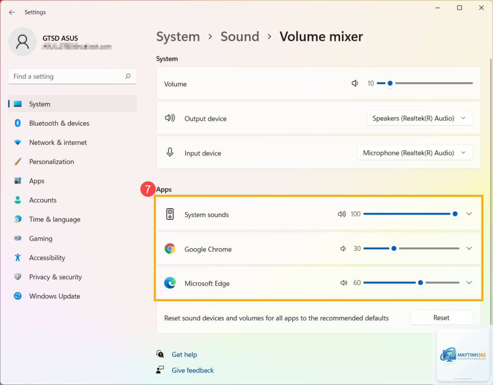Click the Google Chrome app icon
The height and width of the screenshot is (385, 493).
[x=170, y=249]
